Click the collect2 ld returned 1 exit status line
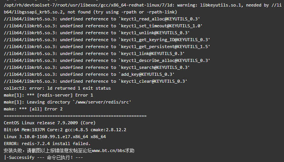This screenshot has width=284, height=162. click(x=57, y=88)
